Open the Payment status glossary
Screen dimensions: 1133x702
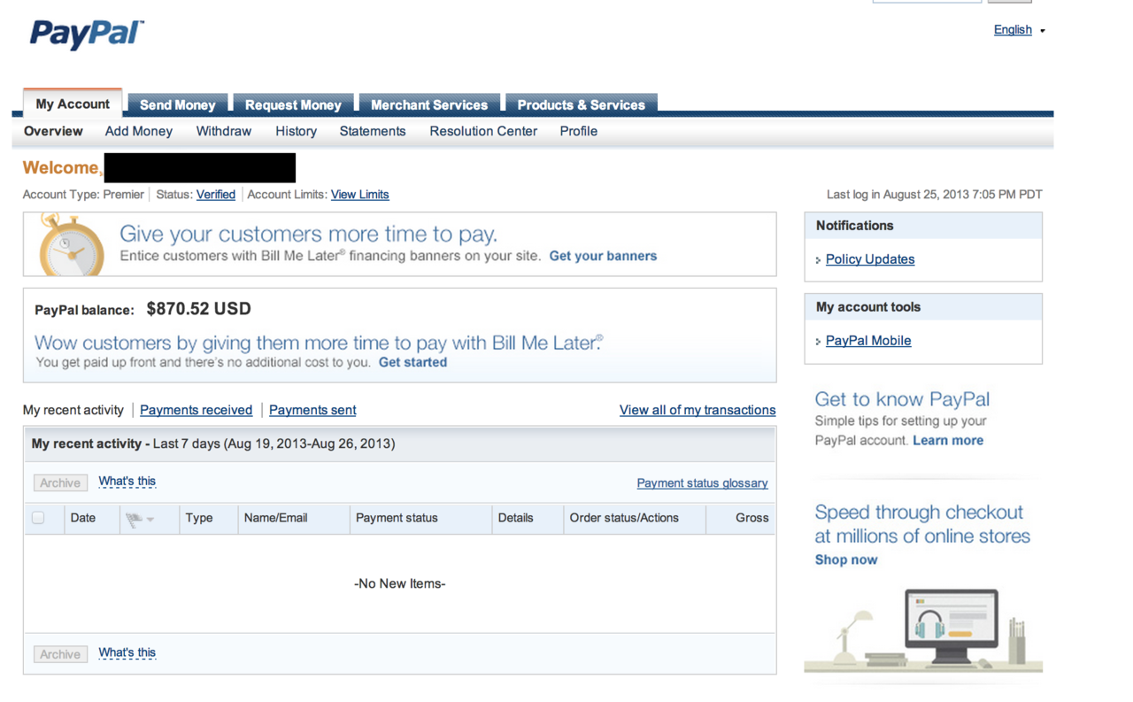point(702,483)
